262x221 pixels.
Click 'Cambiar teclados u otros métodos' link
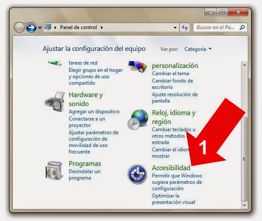pos(174,136)
